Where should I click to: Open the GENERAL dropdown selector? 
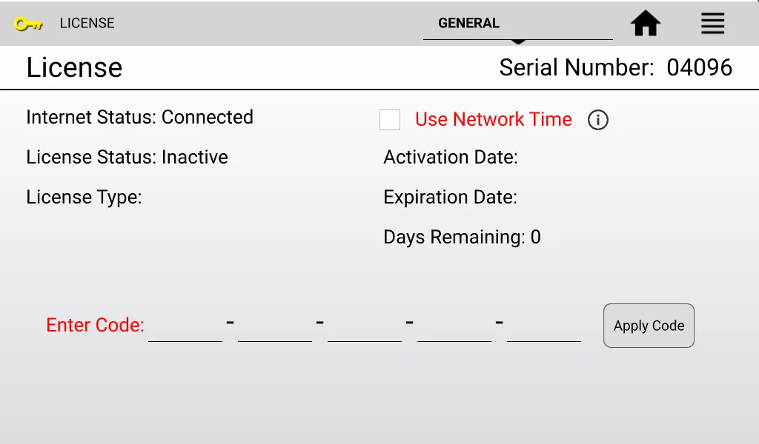(x=517, y=24)
